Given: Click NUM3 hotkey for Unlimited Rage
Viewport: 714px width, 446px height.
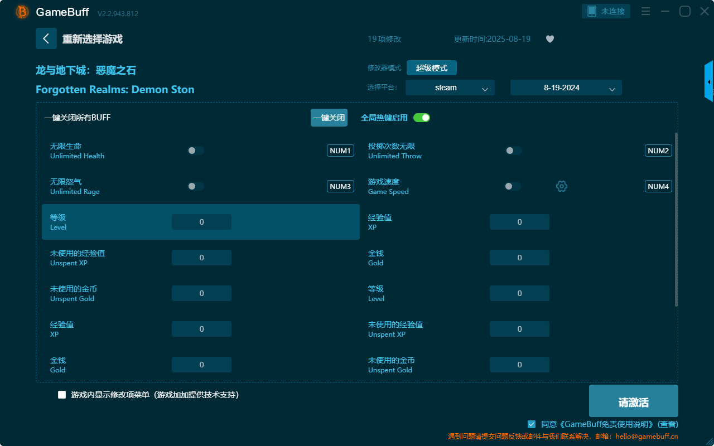Looking at the screenshot, I should click(x=340, y=186).
